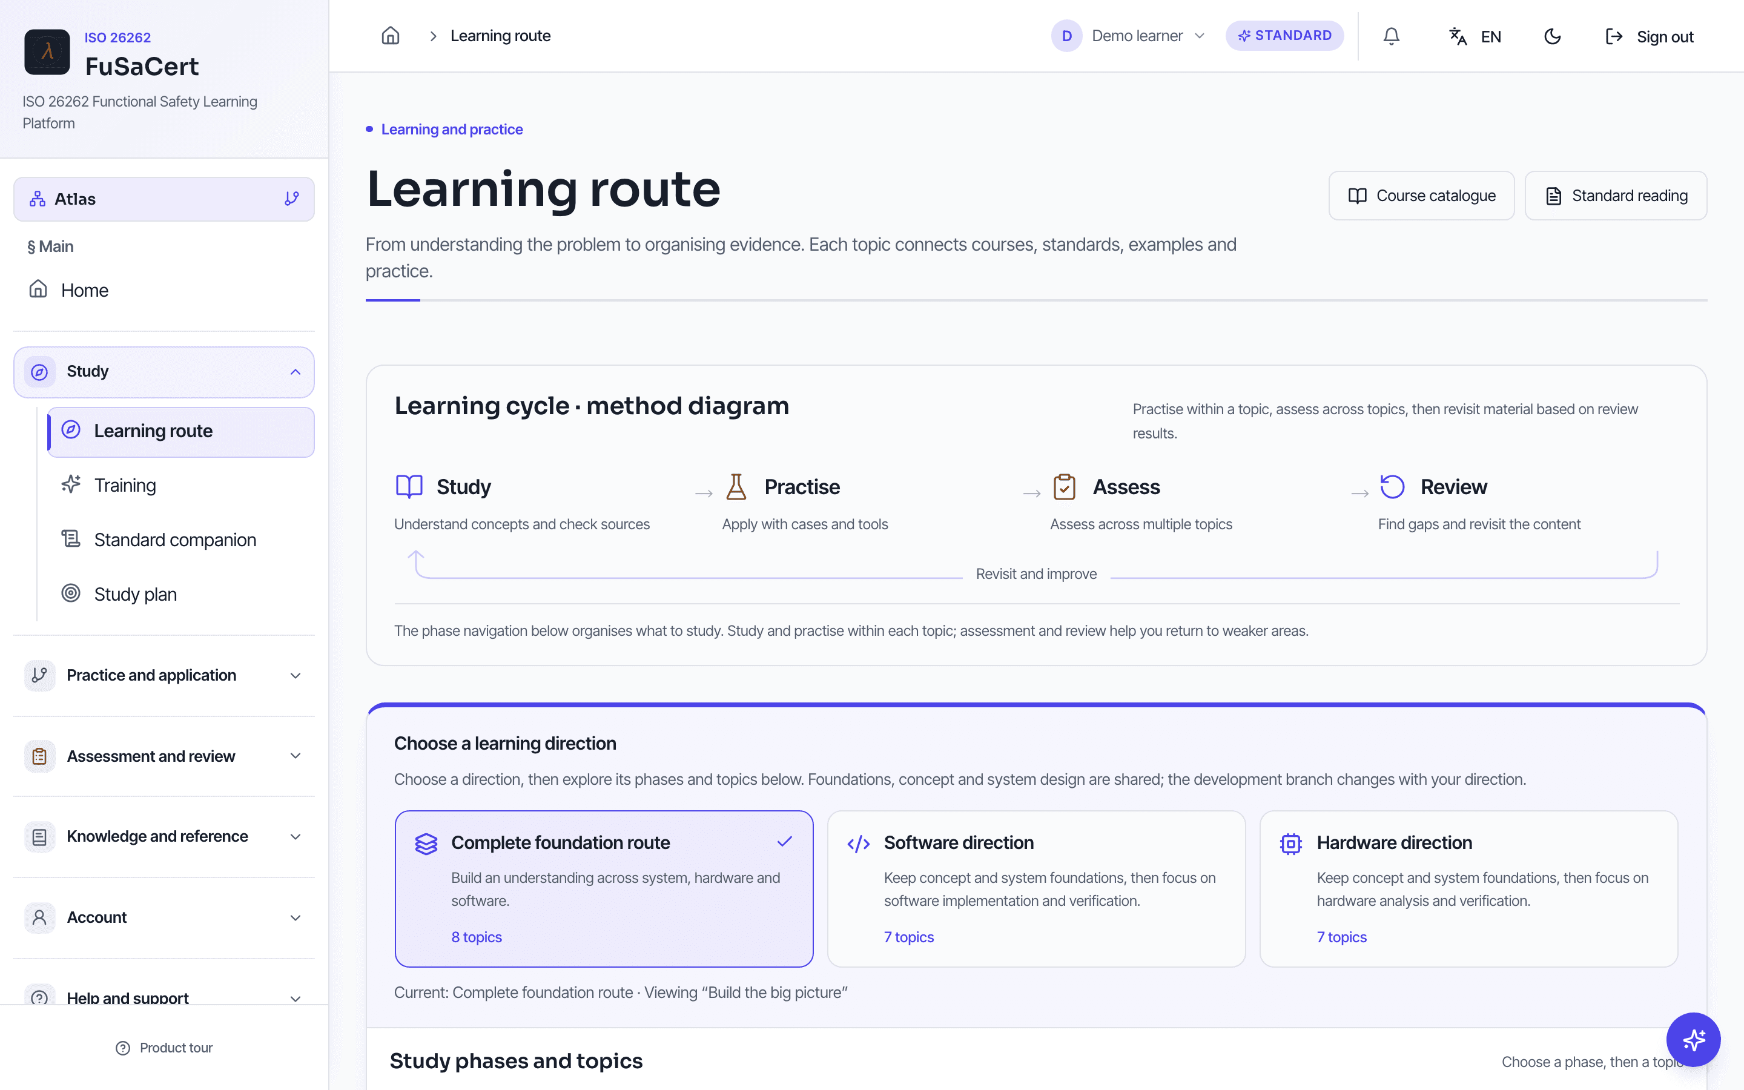Open the notifications bell
The height and width of the screenshot is (1090, 1744).
point(1391,36)
